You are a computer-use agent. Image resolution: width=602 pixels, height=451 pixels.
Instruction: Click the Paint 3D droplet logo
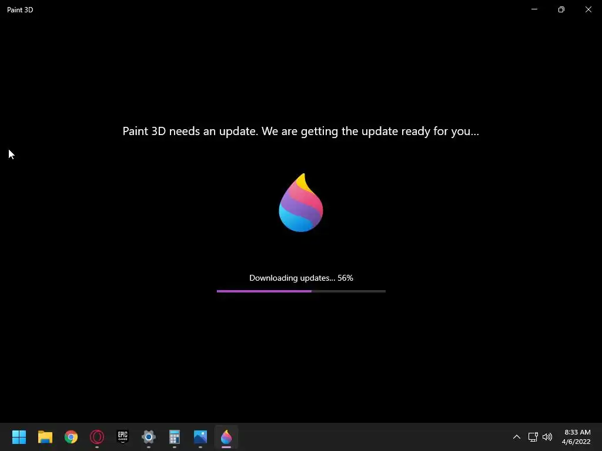coord(301,203)
